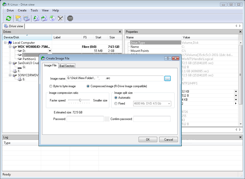Click the SanDiskU3 Cruzer disk icon
The width and height of the screenshot is (245, 179).
15,63
